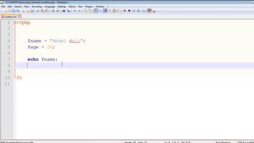This screenshot has width=254, height=143.
Task: Click the Stop Recording square icon
Action: click(x=129, y=11)
